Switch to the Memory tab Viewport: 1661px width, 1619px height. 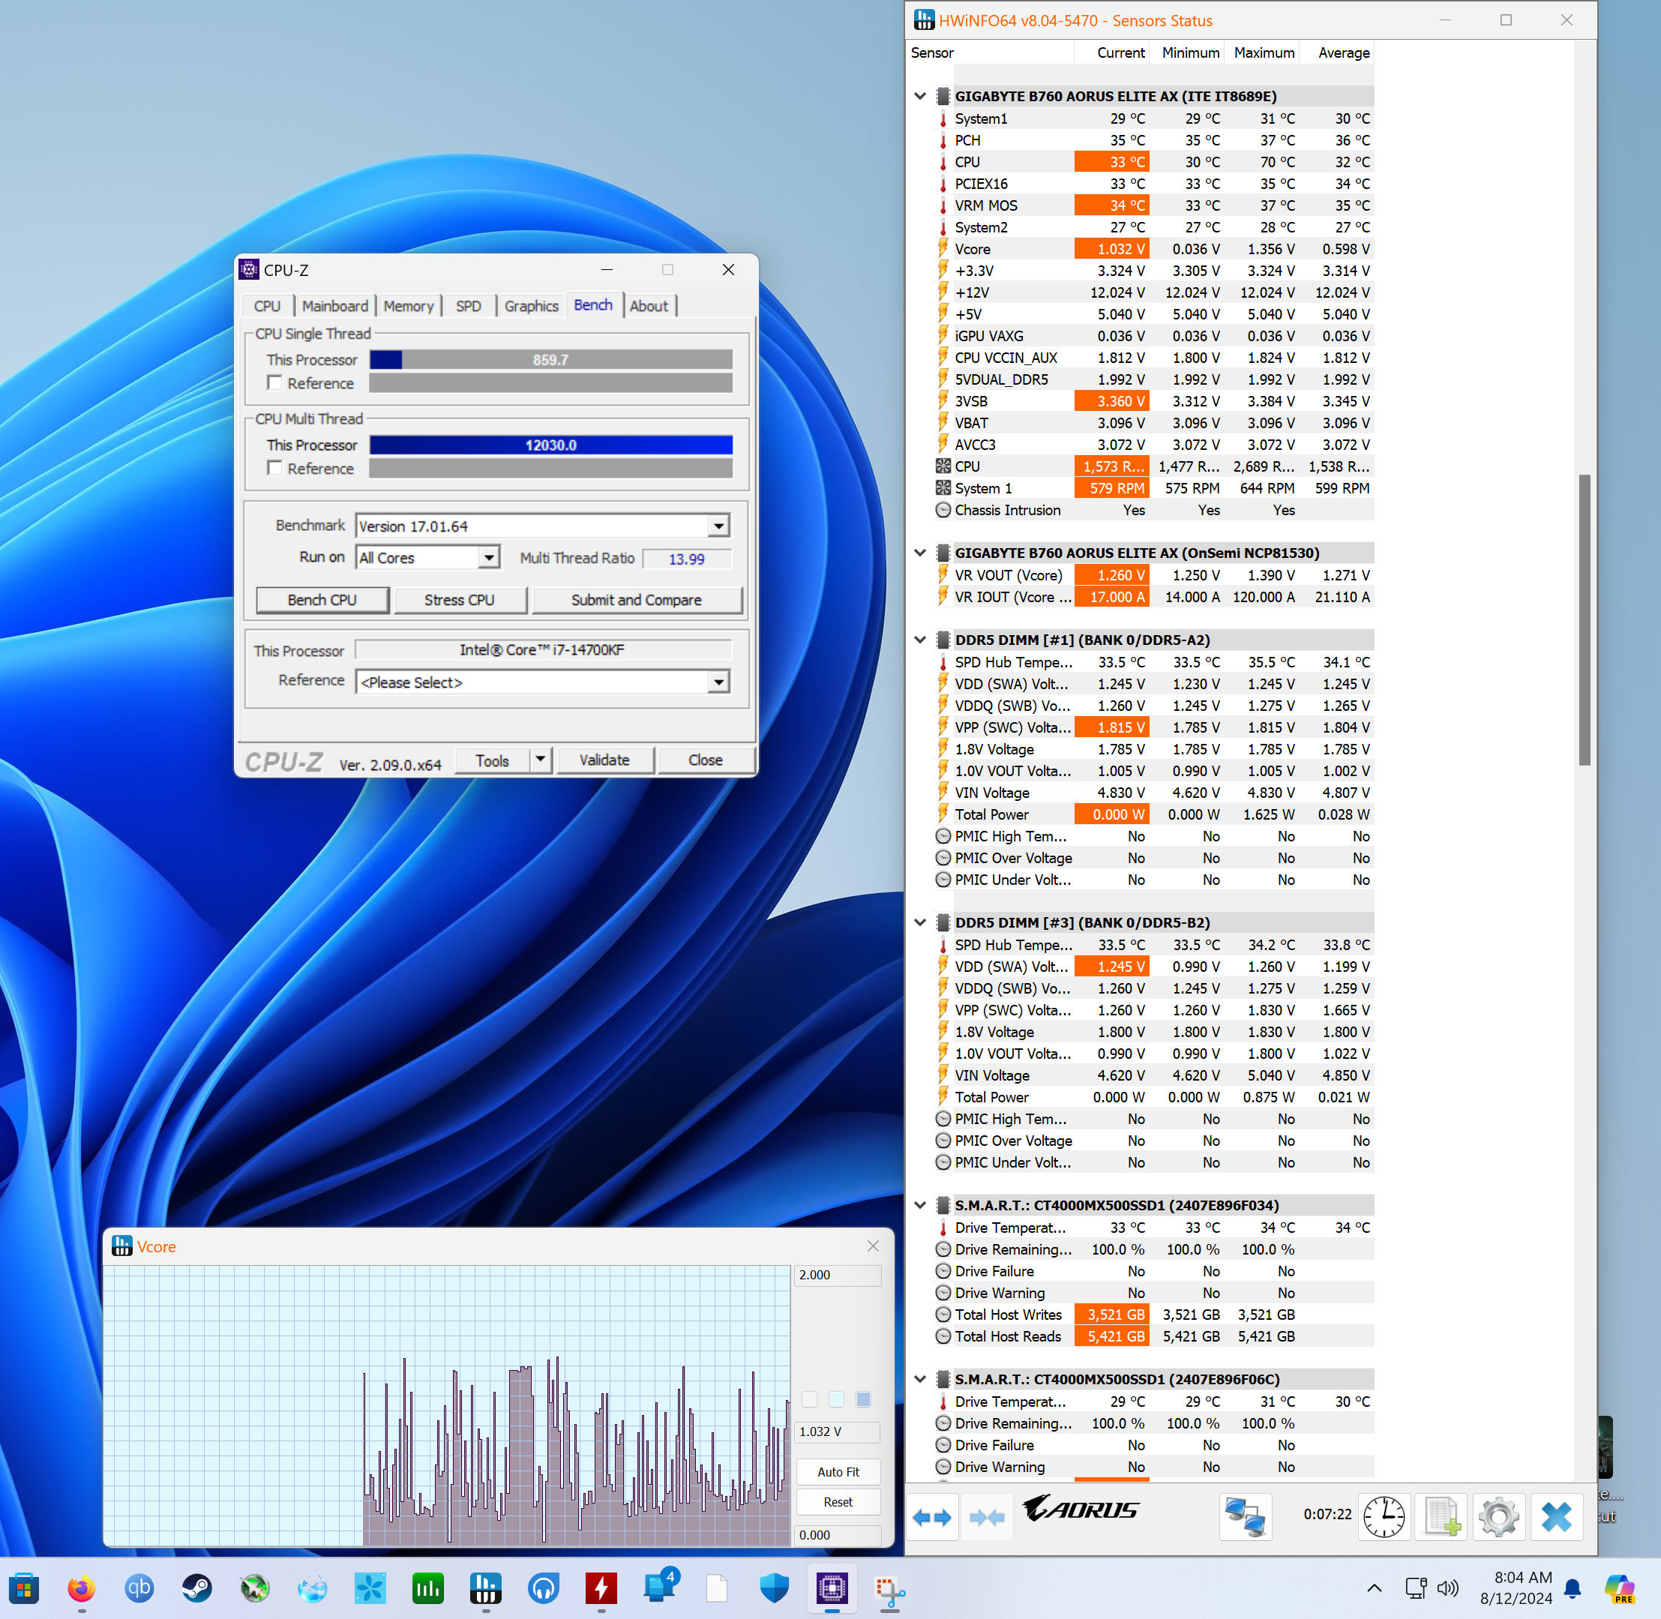(x=408, y=306)
